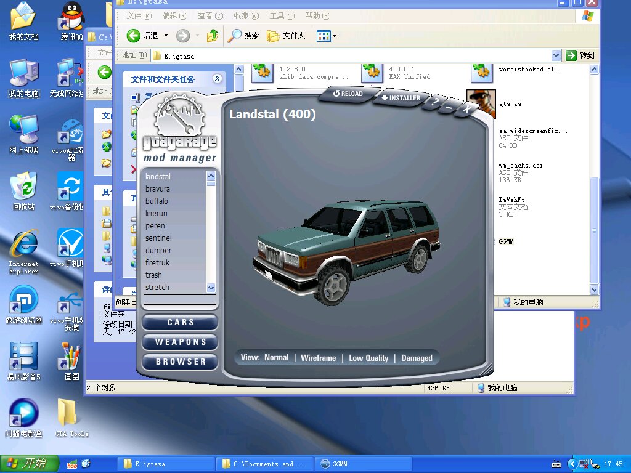The width and height of the screenshot is (631, 473).
Task: Open the INSTALLER in mod manager
Action: (401, 98)
